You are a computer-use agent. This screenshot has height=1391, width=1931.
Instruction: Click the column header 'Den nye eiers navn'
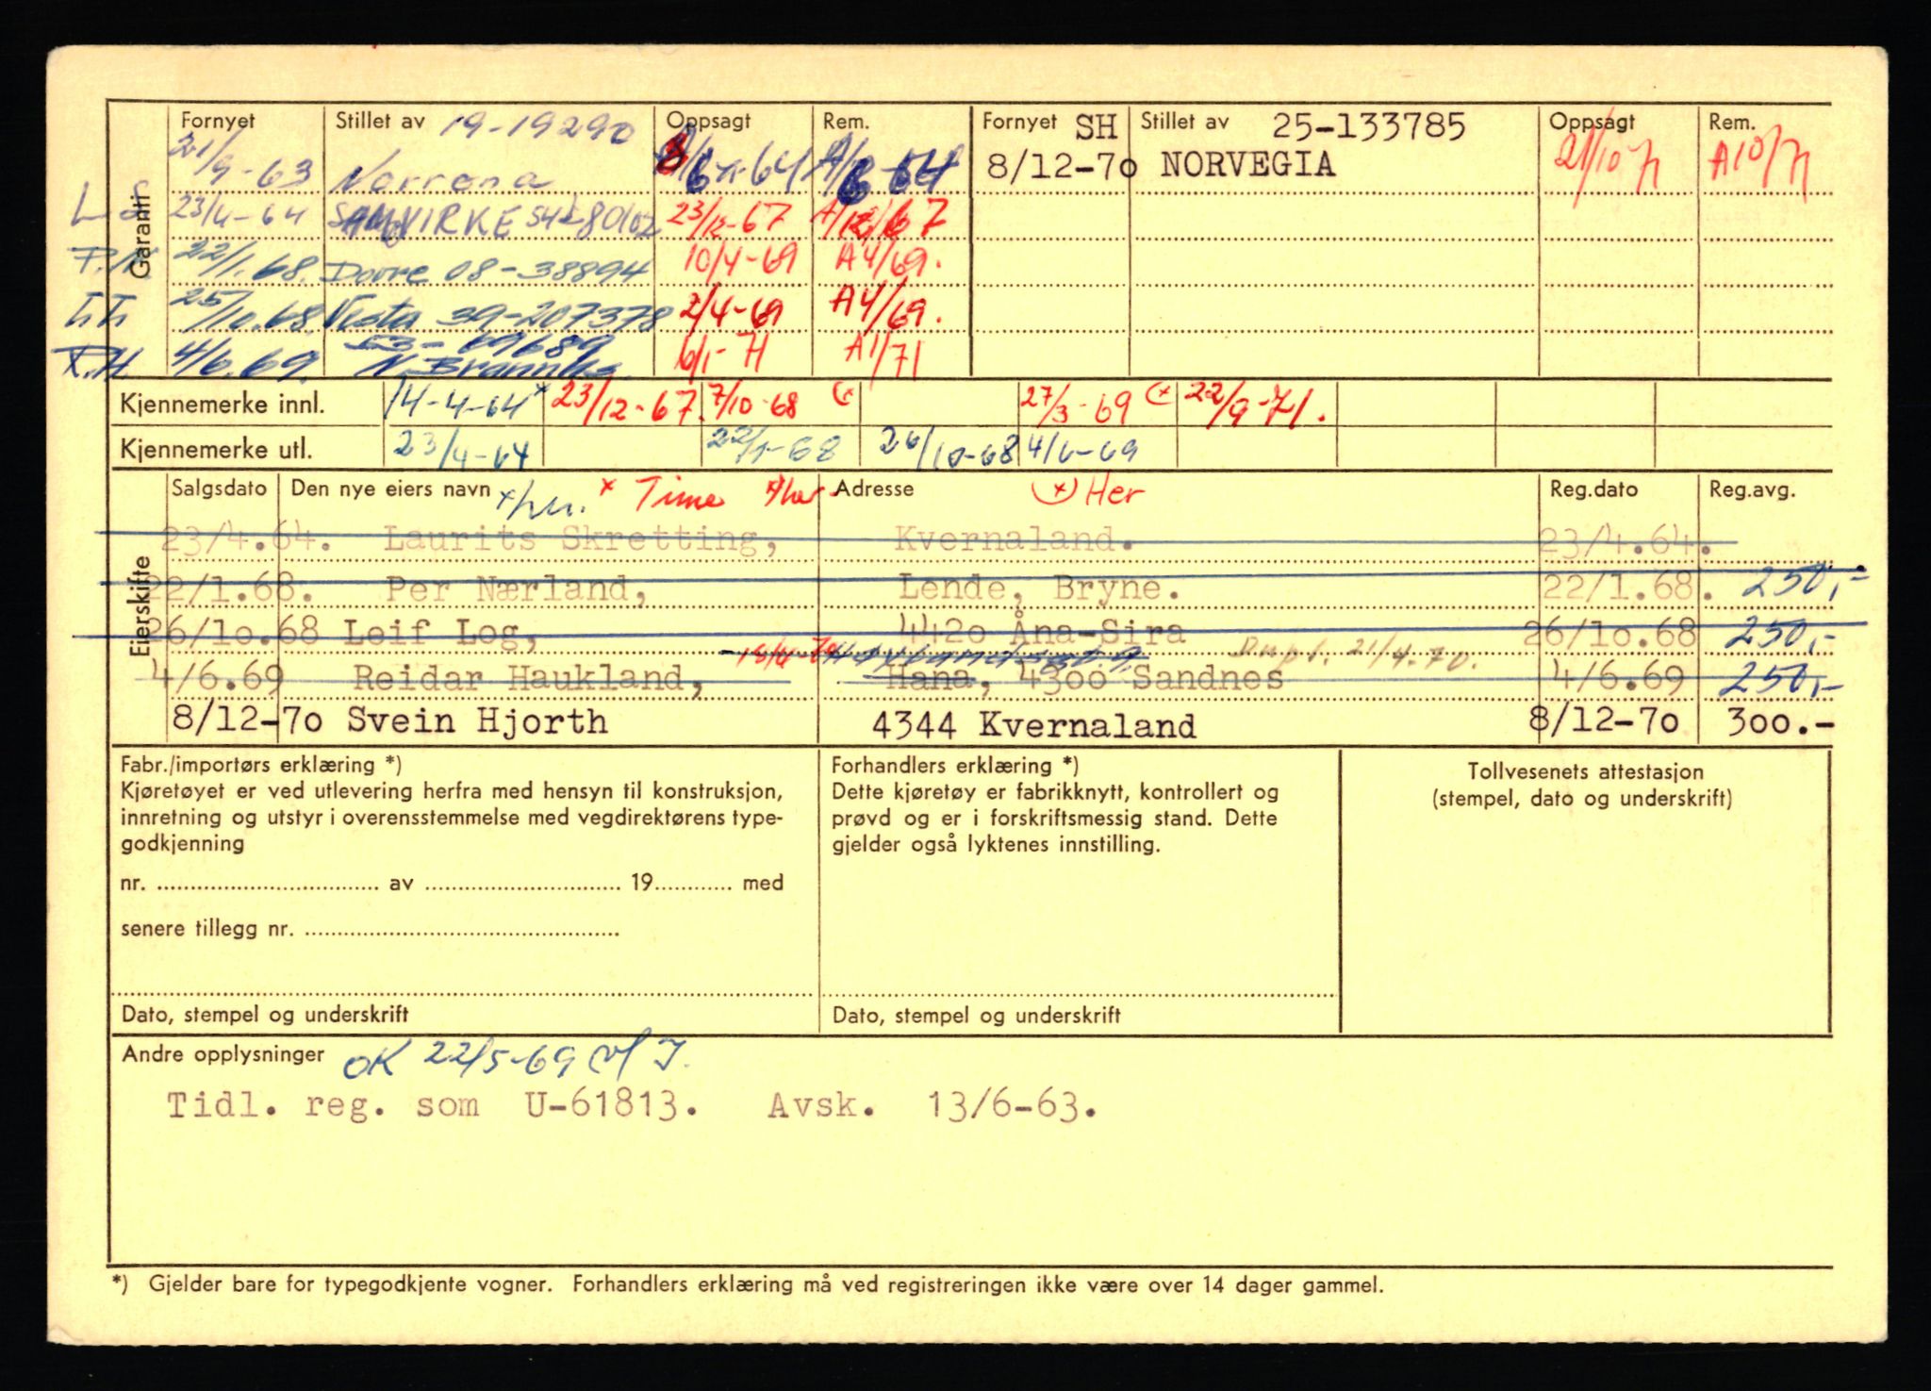(390, 489)
